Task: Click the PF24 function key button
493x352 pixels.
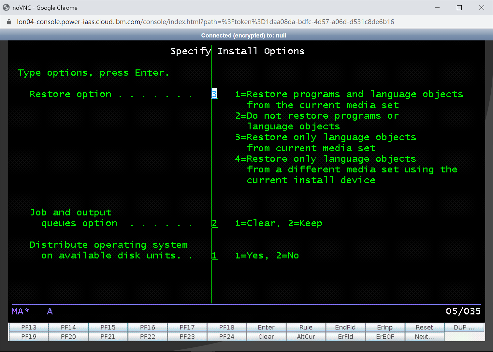Action: [227, 337]
